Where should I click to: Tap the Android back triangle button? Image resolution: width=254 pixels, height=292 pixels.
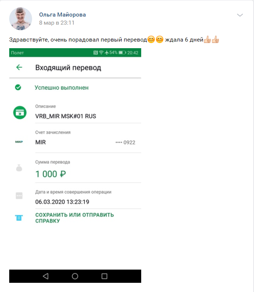(46, 276)
